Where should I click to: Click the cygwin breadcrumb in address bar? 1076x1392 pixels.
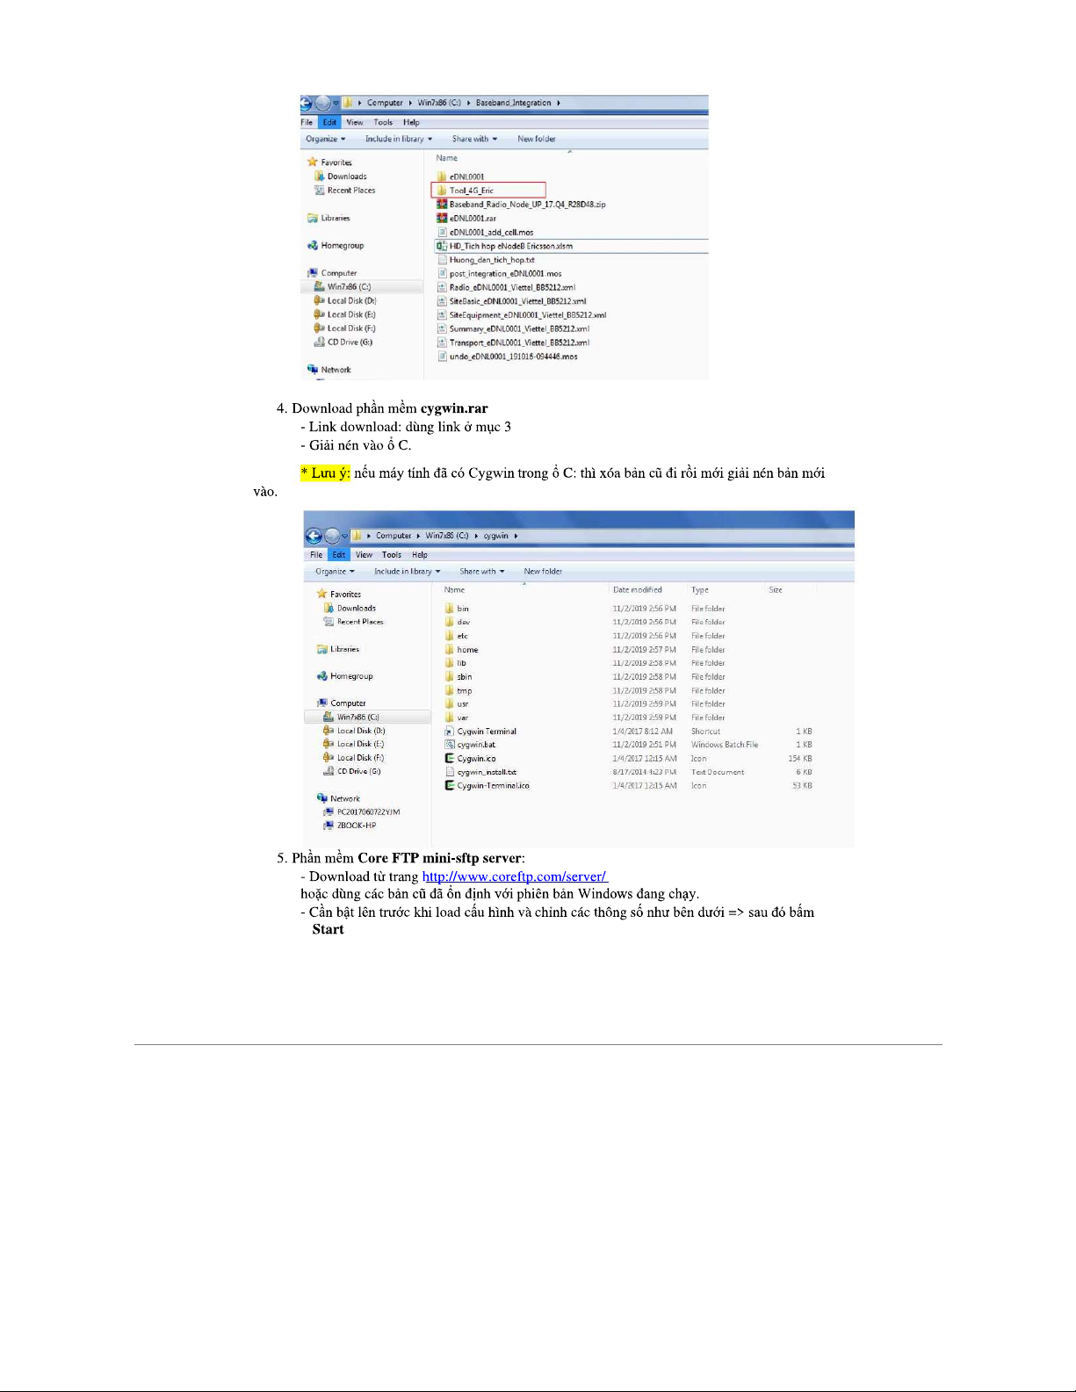(495, 536)
